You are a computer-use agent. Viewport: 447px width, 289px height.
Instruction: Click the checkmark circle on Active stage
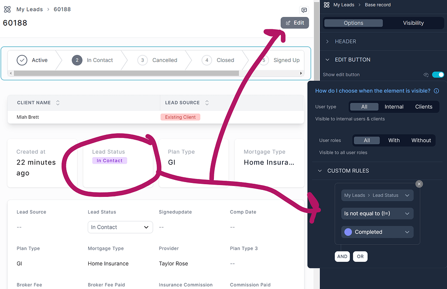21,60
